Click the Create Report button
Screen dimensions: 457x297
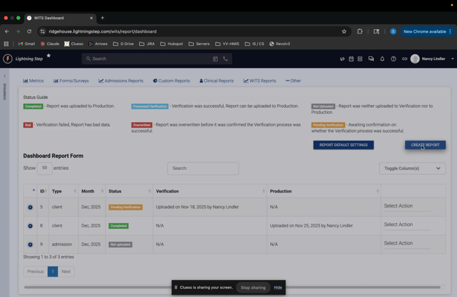click(425, 145)
